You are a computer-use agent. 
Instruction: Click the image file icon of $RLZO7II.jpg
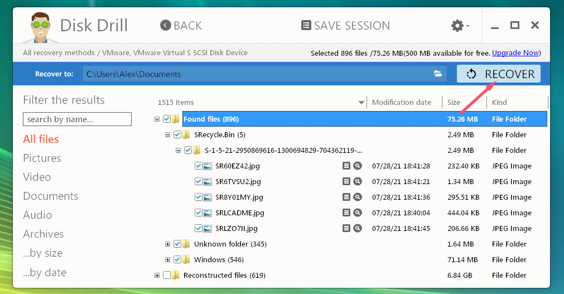coord(208,228)
